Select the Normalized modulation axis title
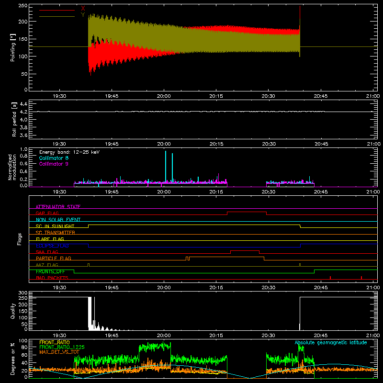Viewport: 383px width, 383px height. point(12,167)
